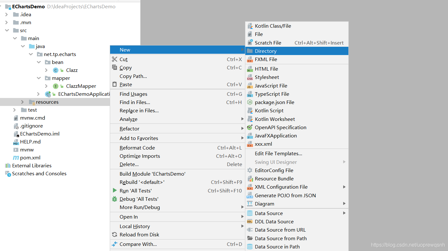Viewport: 448px width, 251px height.
Task: Click the Stylesheet CSS icon
Action: (250, 77)
